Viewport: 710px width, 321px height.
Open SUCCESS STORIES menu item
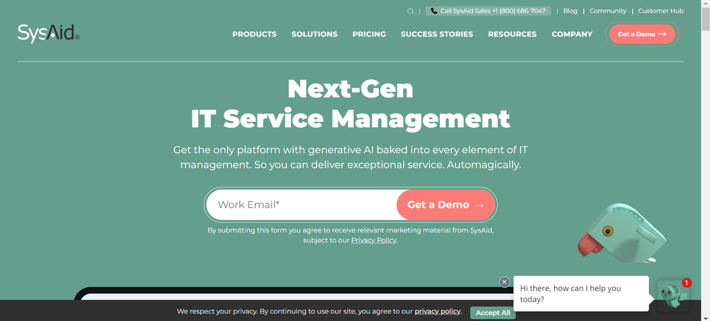(x=437, y=34)
